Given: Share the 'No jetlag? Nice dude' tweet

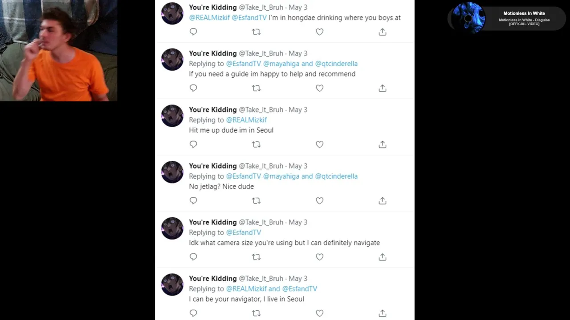Looking at the screenshot, I should 383,200.
